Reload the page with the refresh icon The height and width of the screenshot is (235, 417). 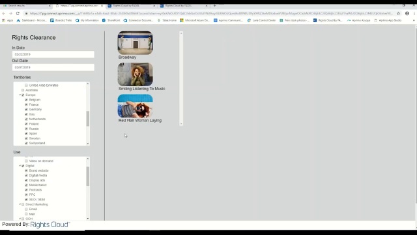[18, 13]
